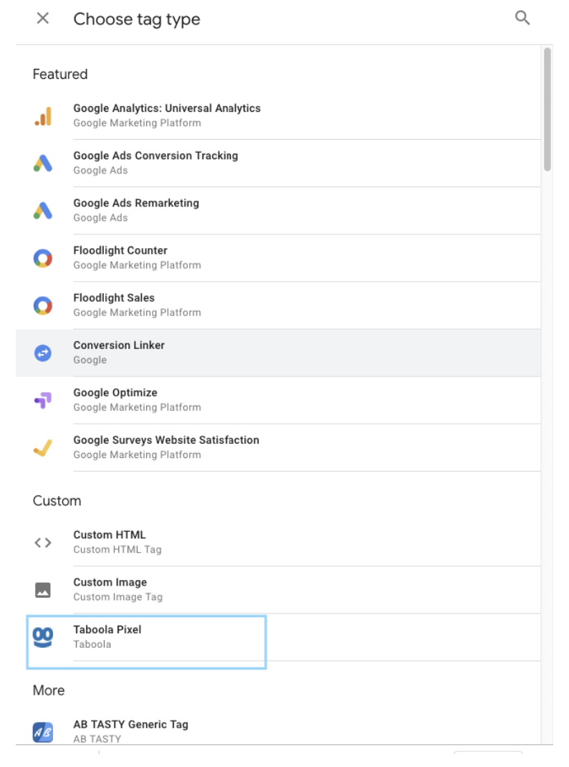
Task: Click the Google Surveys checkmark icon
Action: [x=43, y=447]
